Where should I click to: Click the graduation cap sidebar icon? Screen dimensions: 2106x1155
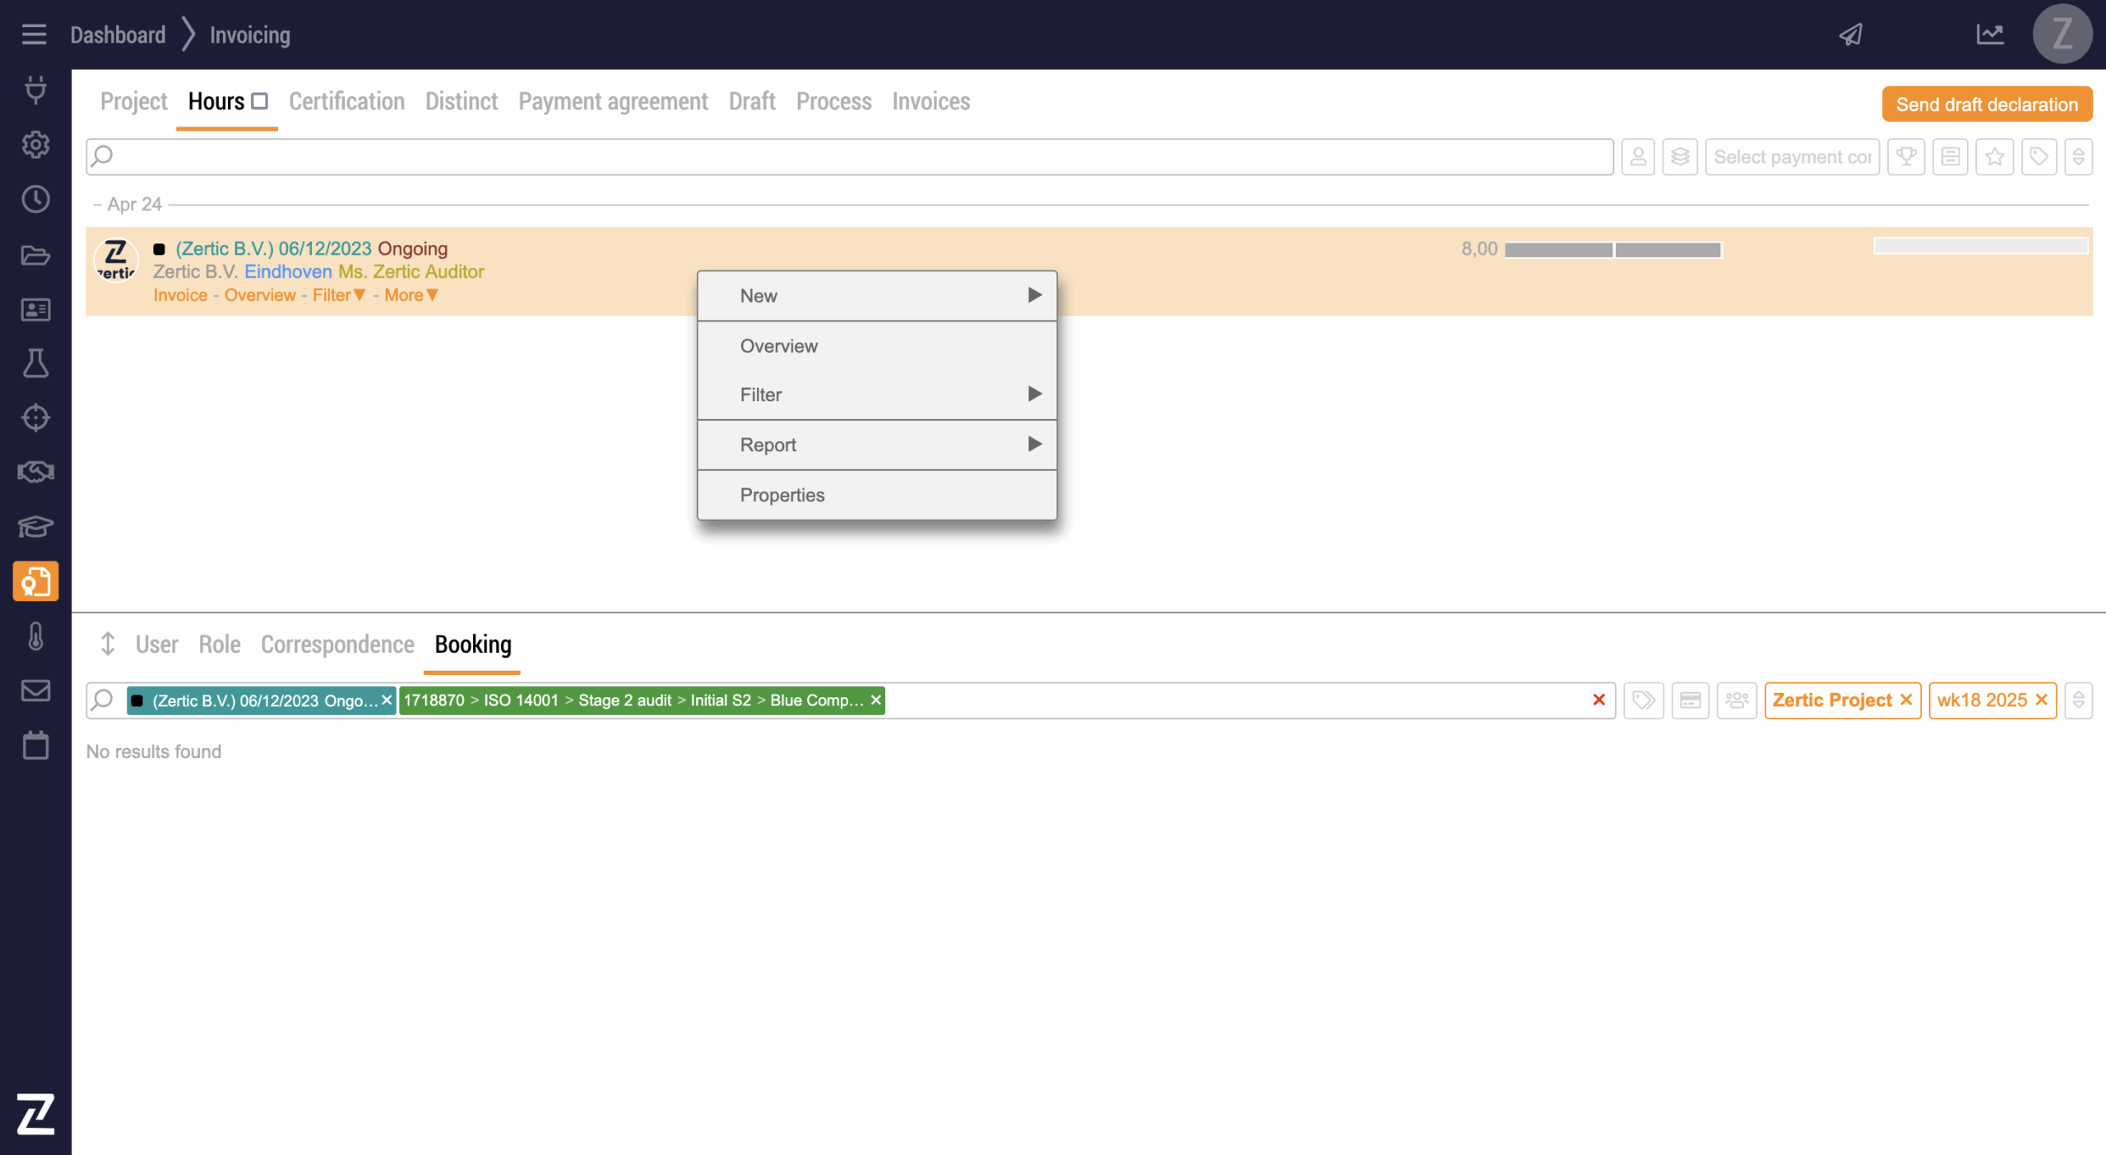point(35,526)
